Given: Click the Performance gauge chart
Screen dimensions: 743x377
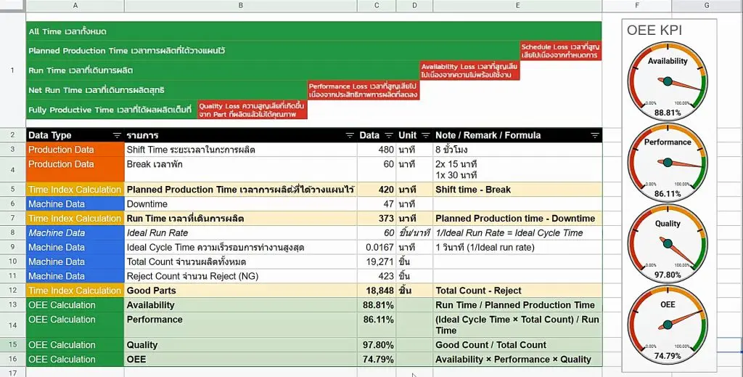Looking at the screenshot, I should pos(668,163).
